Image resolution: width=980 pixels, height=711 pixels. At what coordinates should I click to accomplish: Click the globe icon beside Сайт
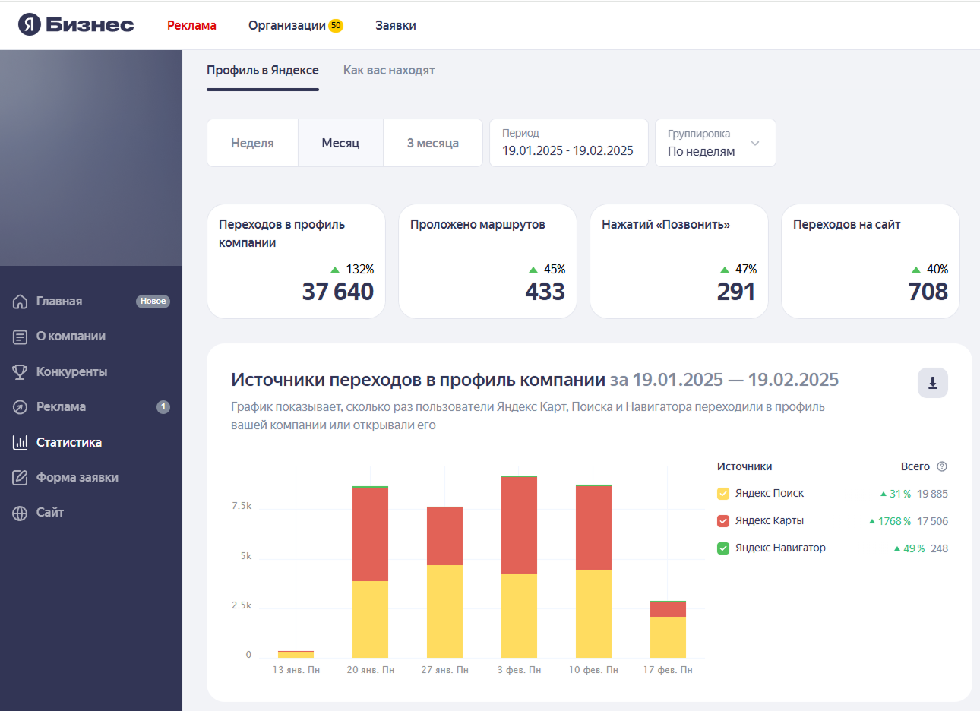coord(20,513)
